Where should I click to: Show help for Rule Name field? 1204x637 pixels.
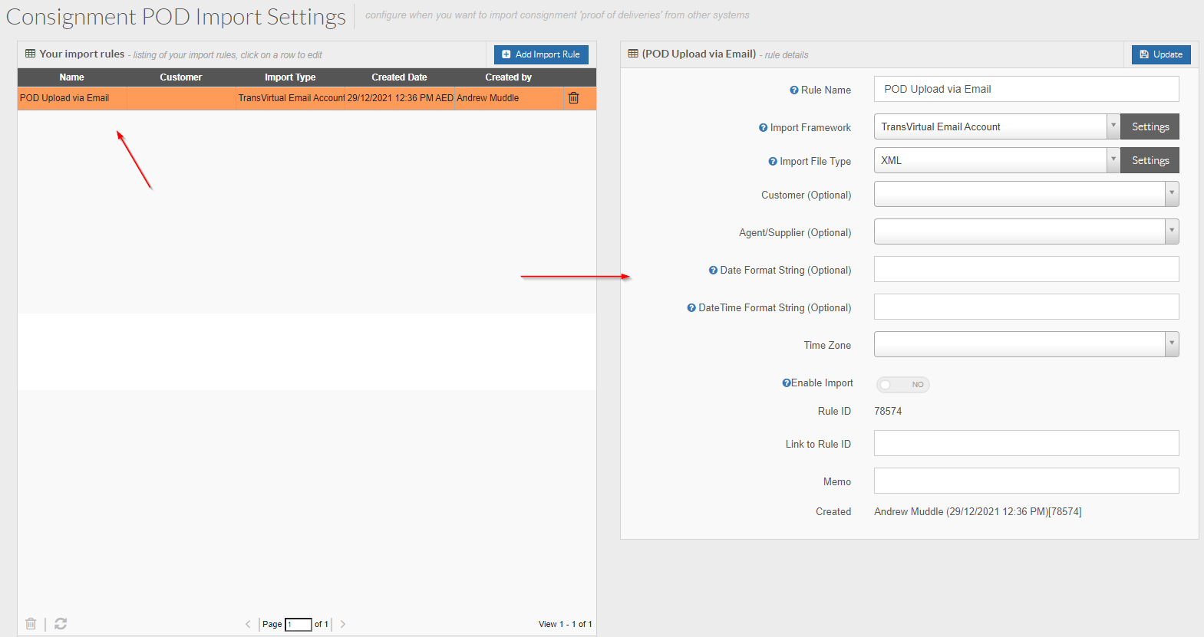click(793, 90)
